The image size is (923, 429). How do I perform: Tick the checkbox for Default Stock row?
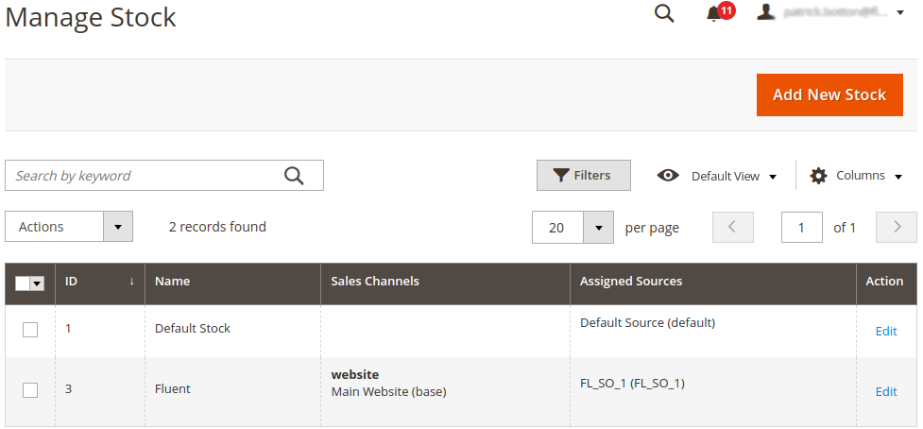point(30,330)
